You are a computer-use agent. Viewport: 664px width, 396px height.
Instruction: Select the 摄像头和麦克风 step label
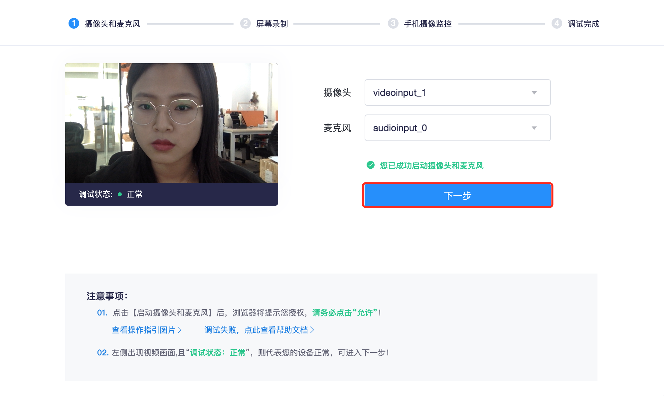click(112, 24)
